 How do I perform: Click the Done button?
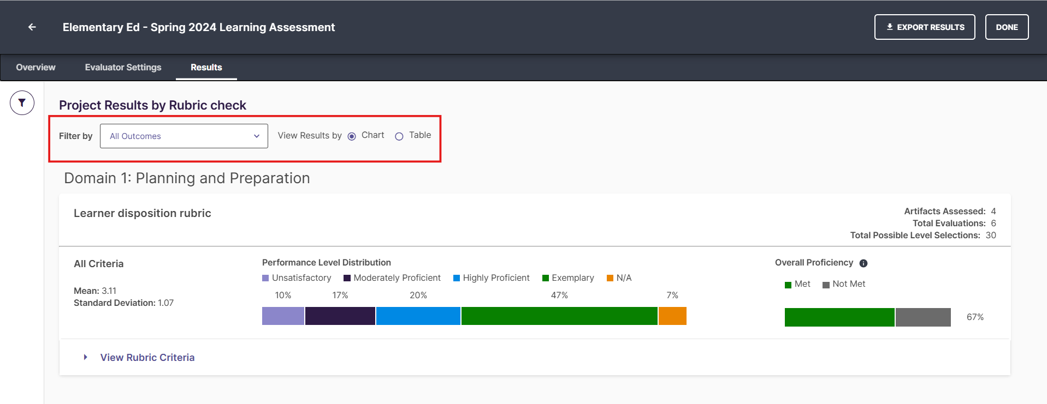(1007, 27)
